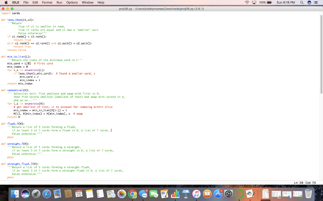Open the App Store dock icon
Viewport: 323px width, 201px height.
pos(218,194)
